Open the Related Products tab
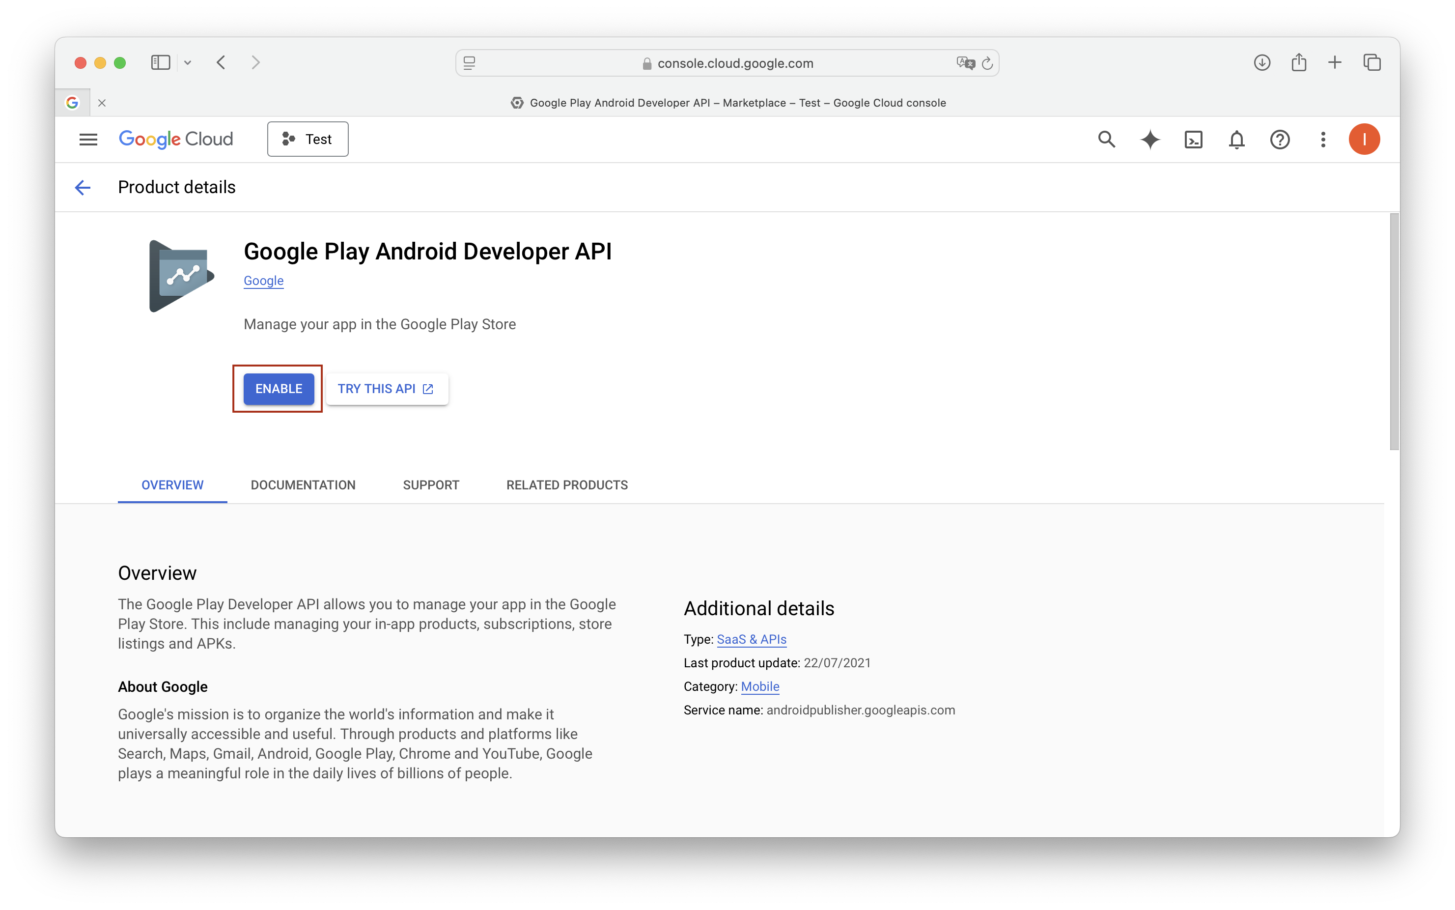The width and height of the screenshot is (1455, 910). [x=566, y=485]
